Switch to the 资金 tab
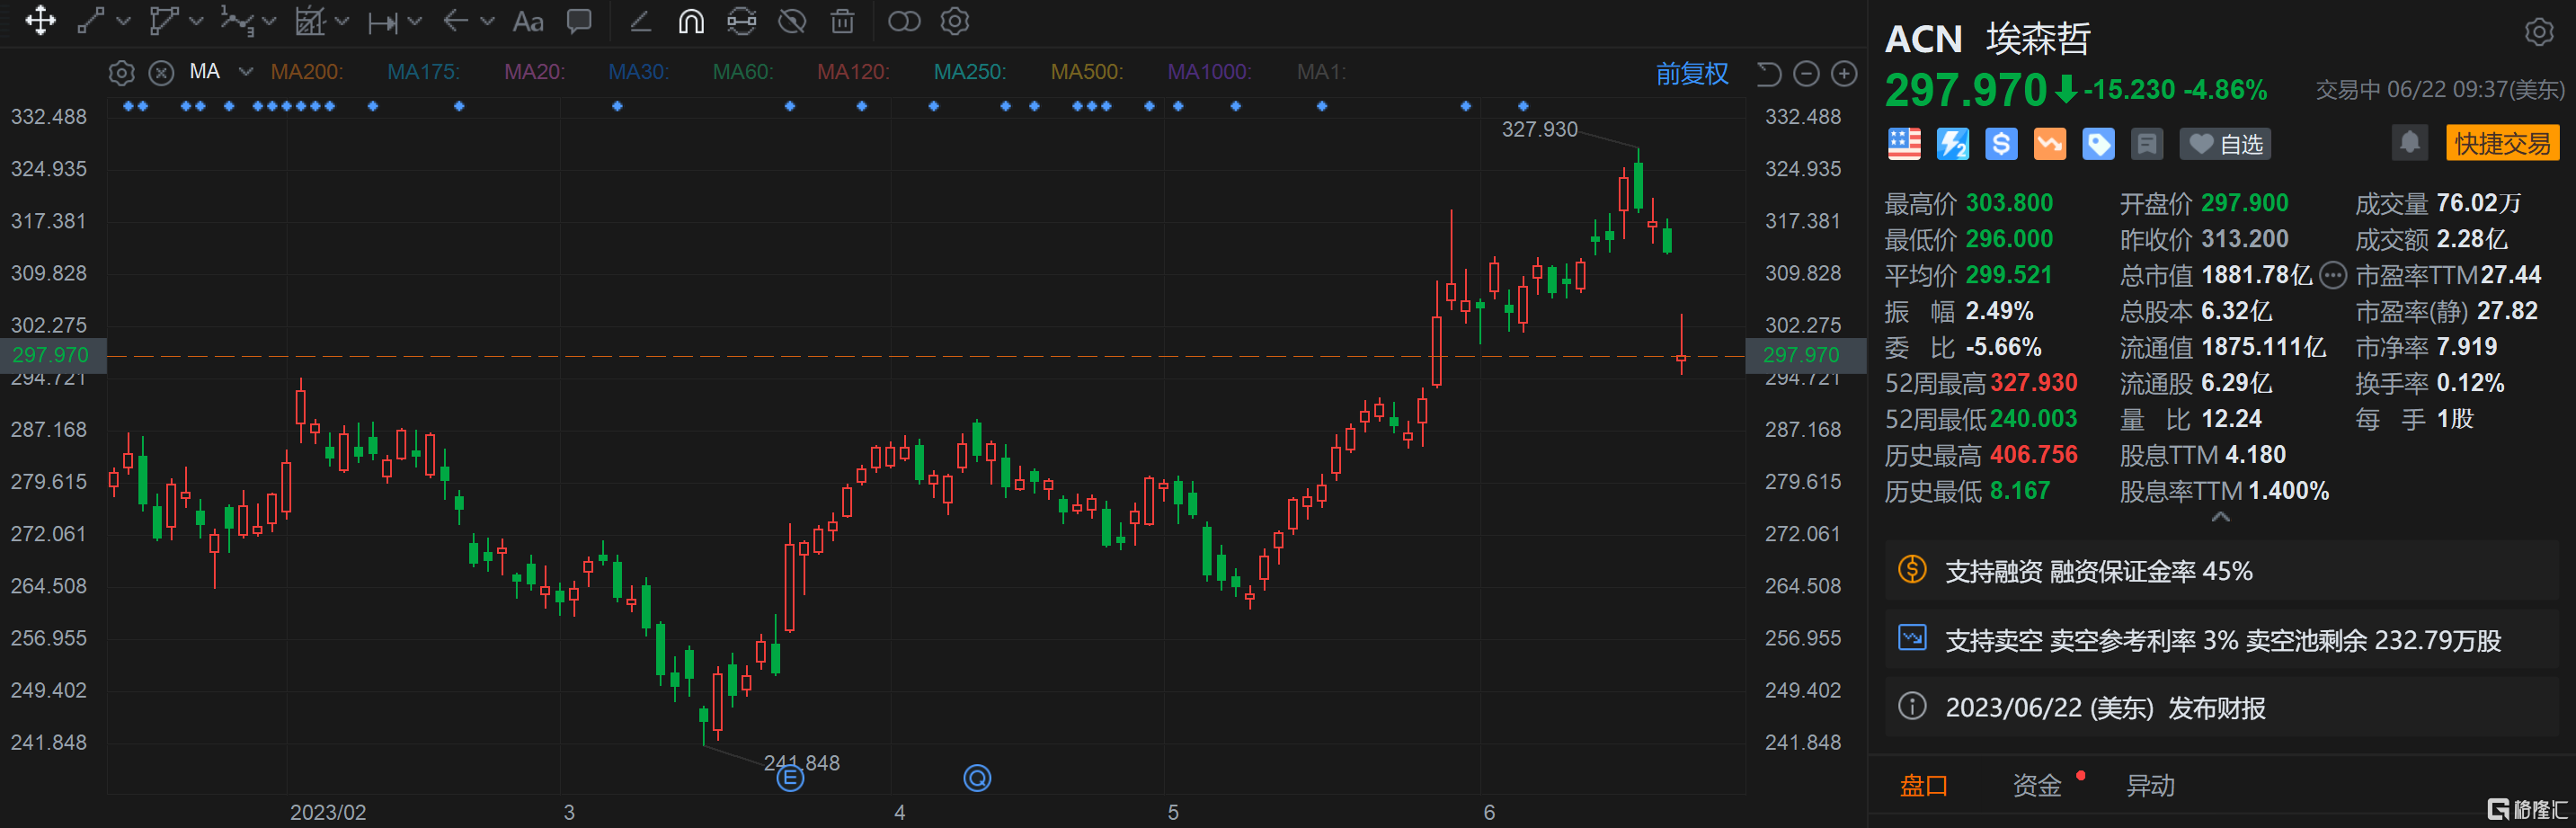 (2036, 786)
